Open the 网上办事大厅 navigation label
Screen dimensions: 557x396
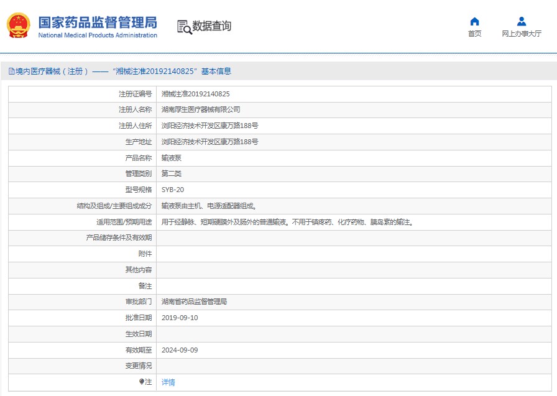[522, 34]
